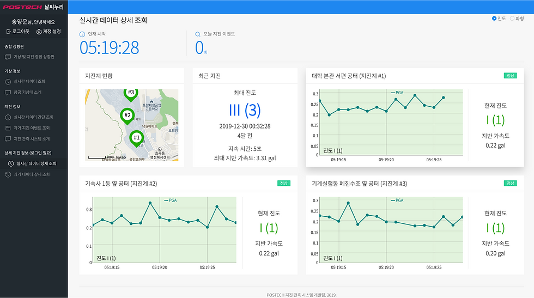Click clock icon beside 실시간 데이터 상세 조회

pyautogui.click(x=11, y=163)
